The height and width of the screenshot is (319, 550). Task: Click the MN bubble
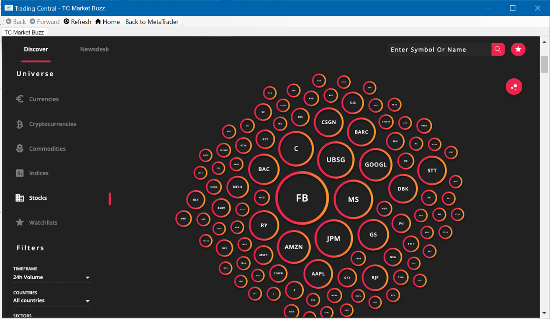click(396, 141)
